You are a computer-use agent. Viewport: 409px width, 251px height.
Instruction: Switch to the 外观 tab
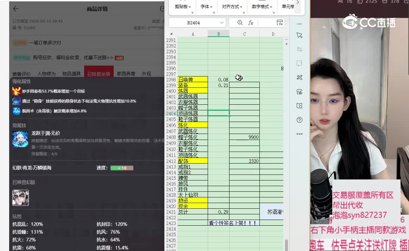(146, 74)
